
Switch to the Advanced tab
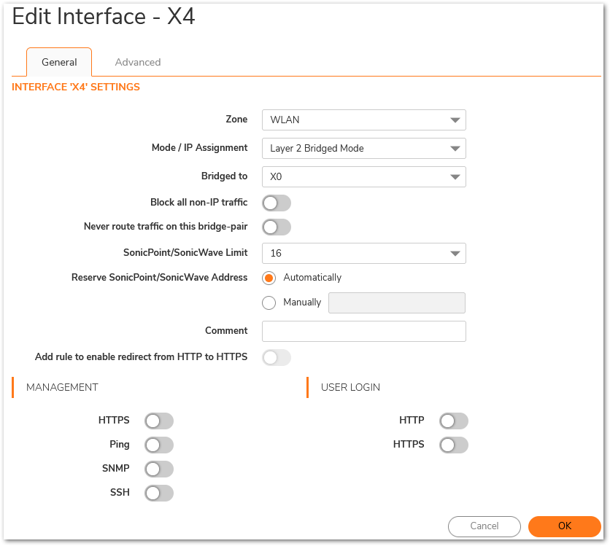[x=138, y=62]
